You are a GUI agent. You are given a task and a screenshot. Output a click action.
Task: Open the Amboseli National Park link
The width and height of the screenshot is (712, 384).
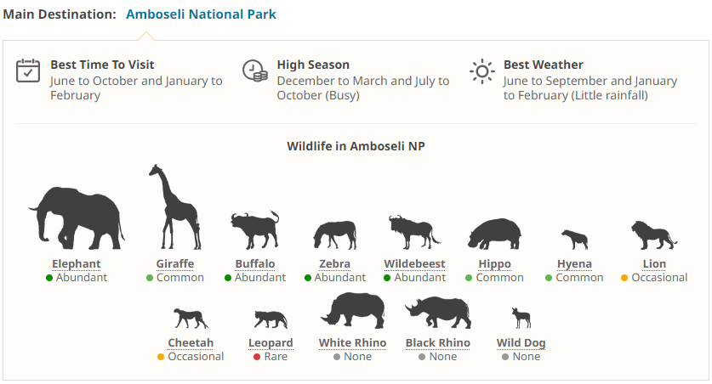[201, 14]
